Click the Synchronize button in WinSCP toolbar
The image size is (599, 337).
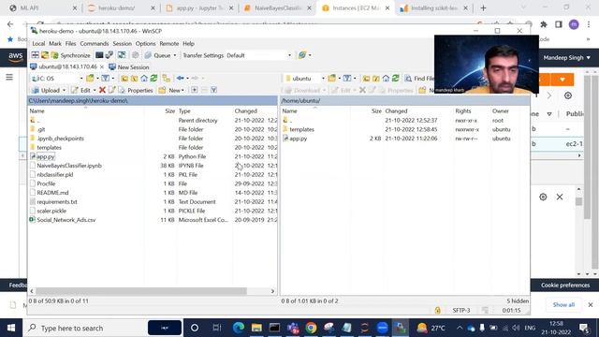pyautogui.click(x=71, y=55)
